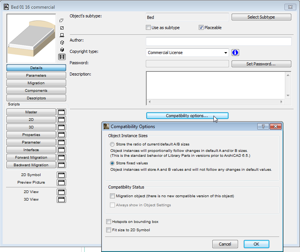Click the copyright info icon
Screen dimensions: 300x252
(x=235, y=53)
